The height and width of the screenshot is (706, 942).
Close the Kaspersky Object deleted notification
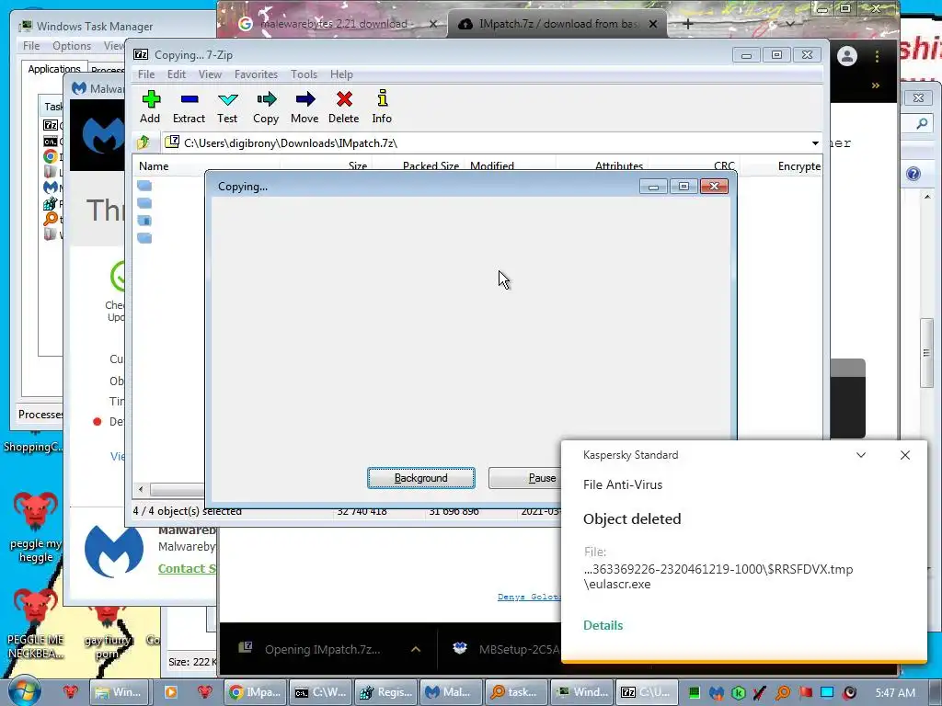[905, 455]
